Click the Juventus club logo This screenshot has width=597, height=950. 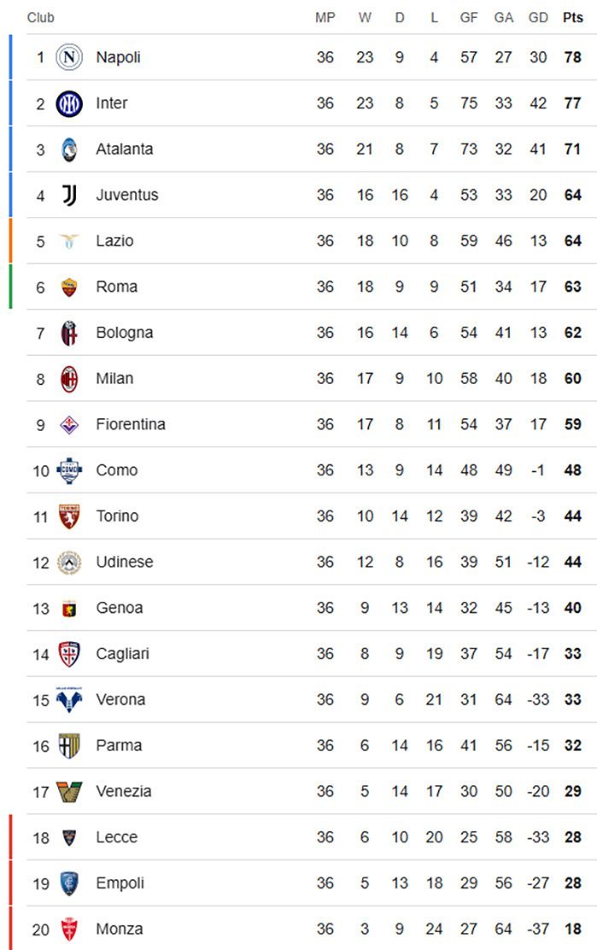tap(69, 195)
